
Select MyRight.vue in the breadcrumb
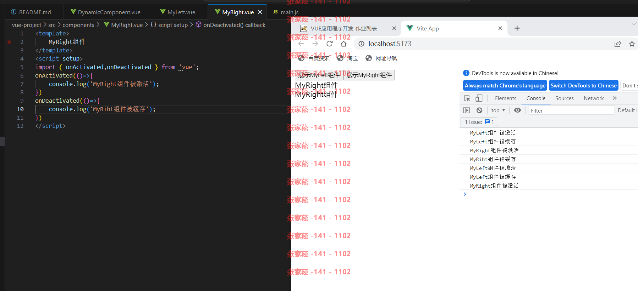click(123, 25)
